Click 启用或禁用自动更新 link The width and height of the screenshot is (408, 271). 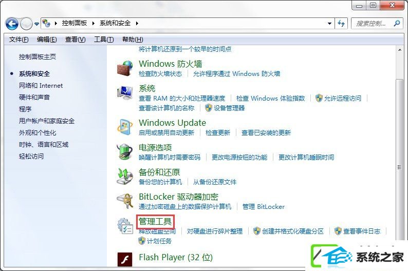click(x=166, y=133)
